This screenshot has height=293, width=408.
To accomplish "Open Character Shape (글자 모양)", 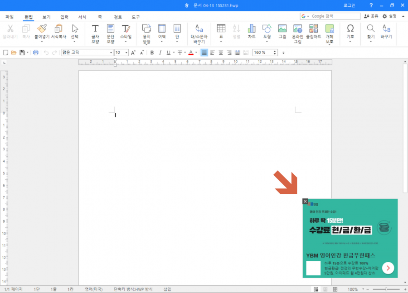I will point(95,34).
